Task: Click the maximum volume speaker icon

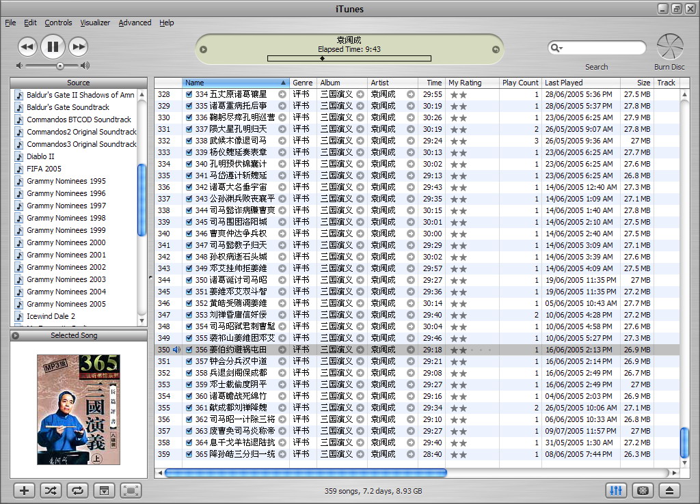Action: pyautogui.click(x=85, y=66)
